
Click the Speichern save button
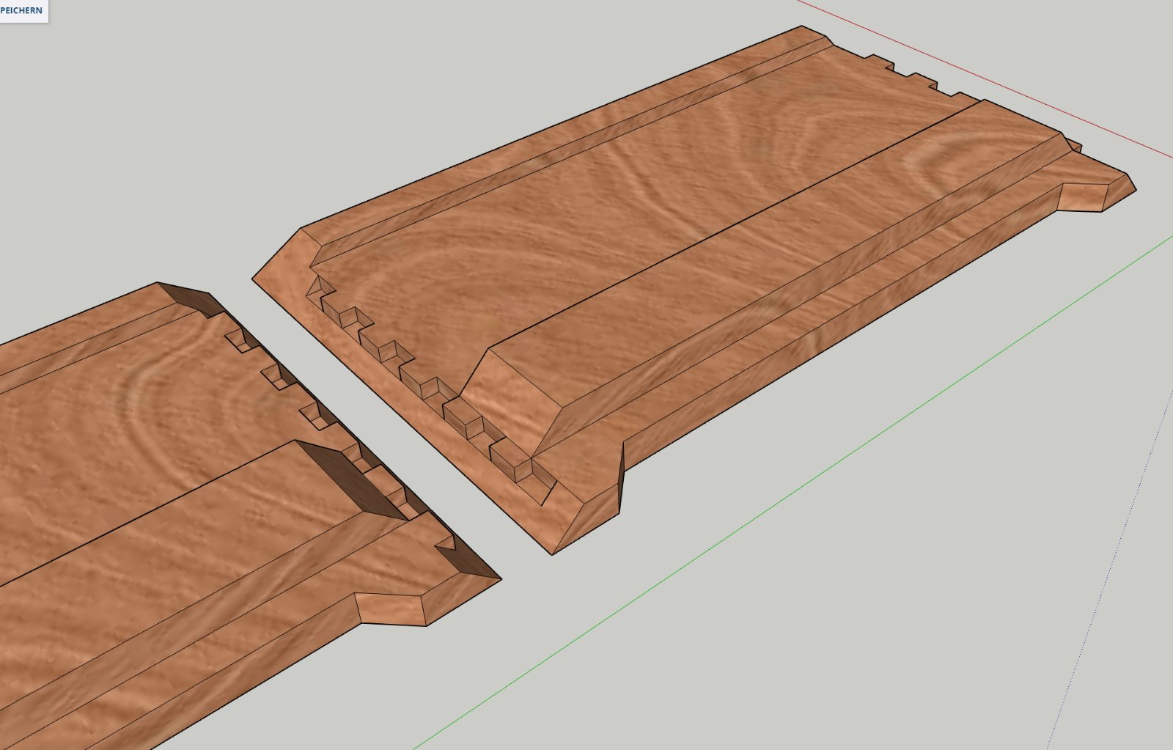tap(22, 10)
